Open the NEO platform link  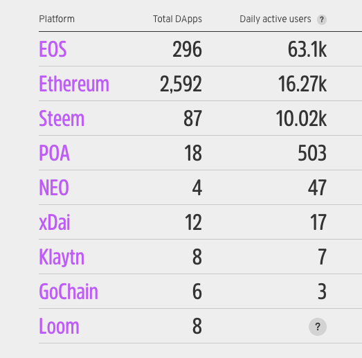click(54, 188)
